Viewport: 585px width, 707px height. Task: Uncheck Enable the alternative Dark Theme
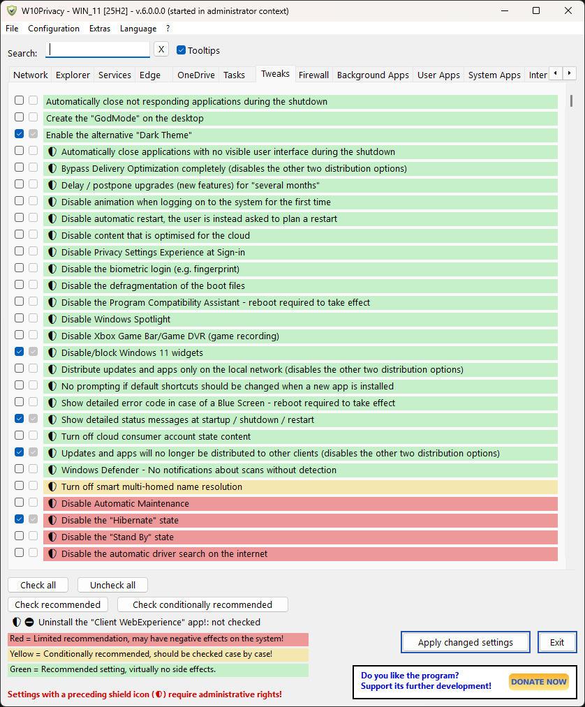pos(19,134)
